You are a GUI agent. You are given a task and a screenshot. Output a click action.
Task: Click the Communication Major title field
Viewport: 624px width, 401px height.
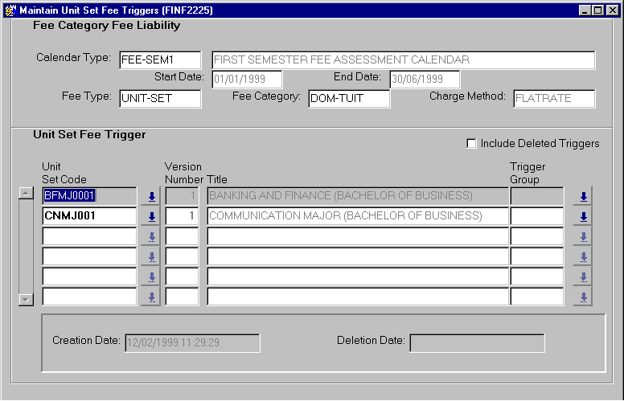(357, 216)
